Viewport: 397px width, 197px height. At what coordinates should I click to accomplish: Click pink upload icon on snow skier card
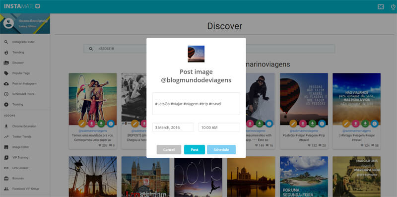pyautogui.click(x=250, y=124)
